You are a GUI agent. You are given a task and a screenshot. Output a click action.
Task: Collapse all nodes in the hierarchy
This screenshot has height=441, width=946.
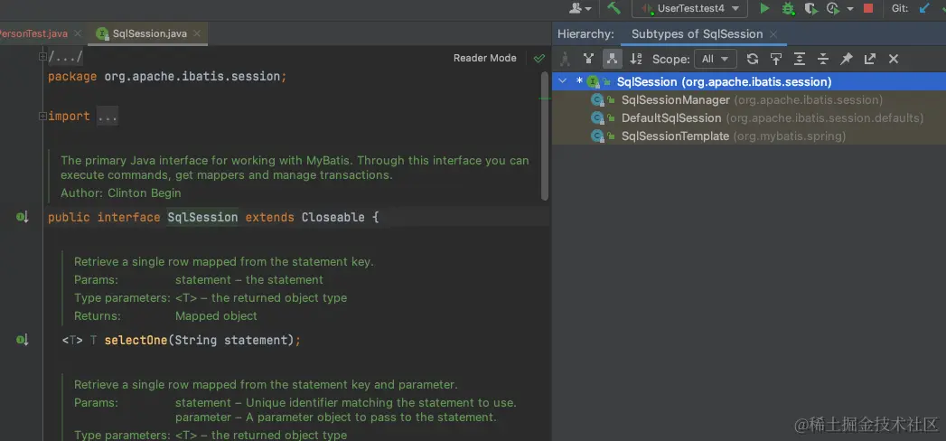click(823, 59)
